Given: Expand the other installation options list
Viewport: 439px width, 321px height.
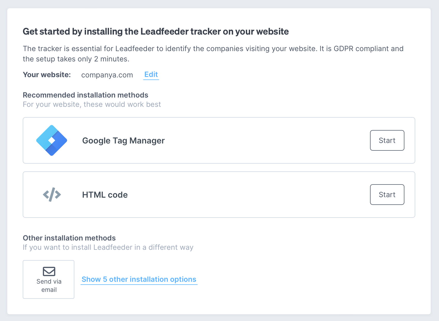Looking at the screenshot, I should [x=139, y=279].
